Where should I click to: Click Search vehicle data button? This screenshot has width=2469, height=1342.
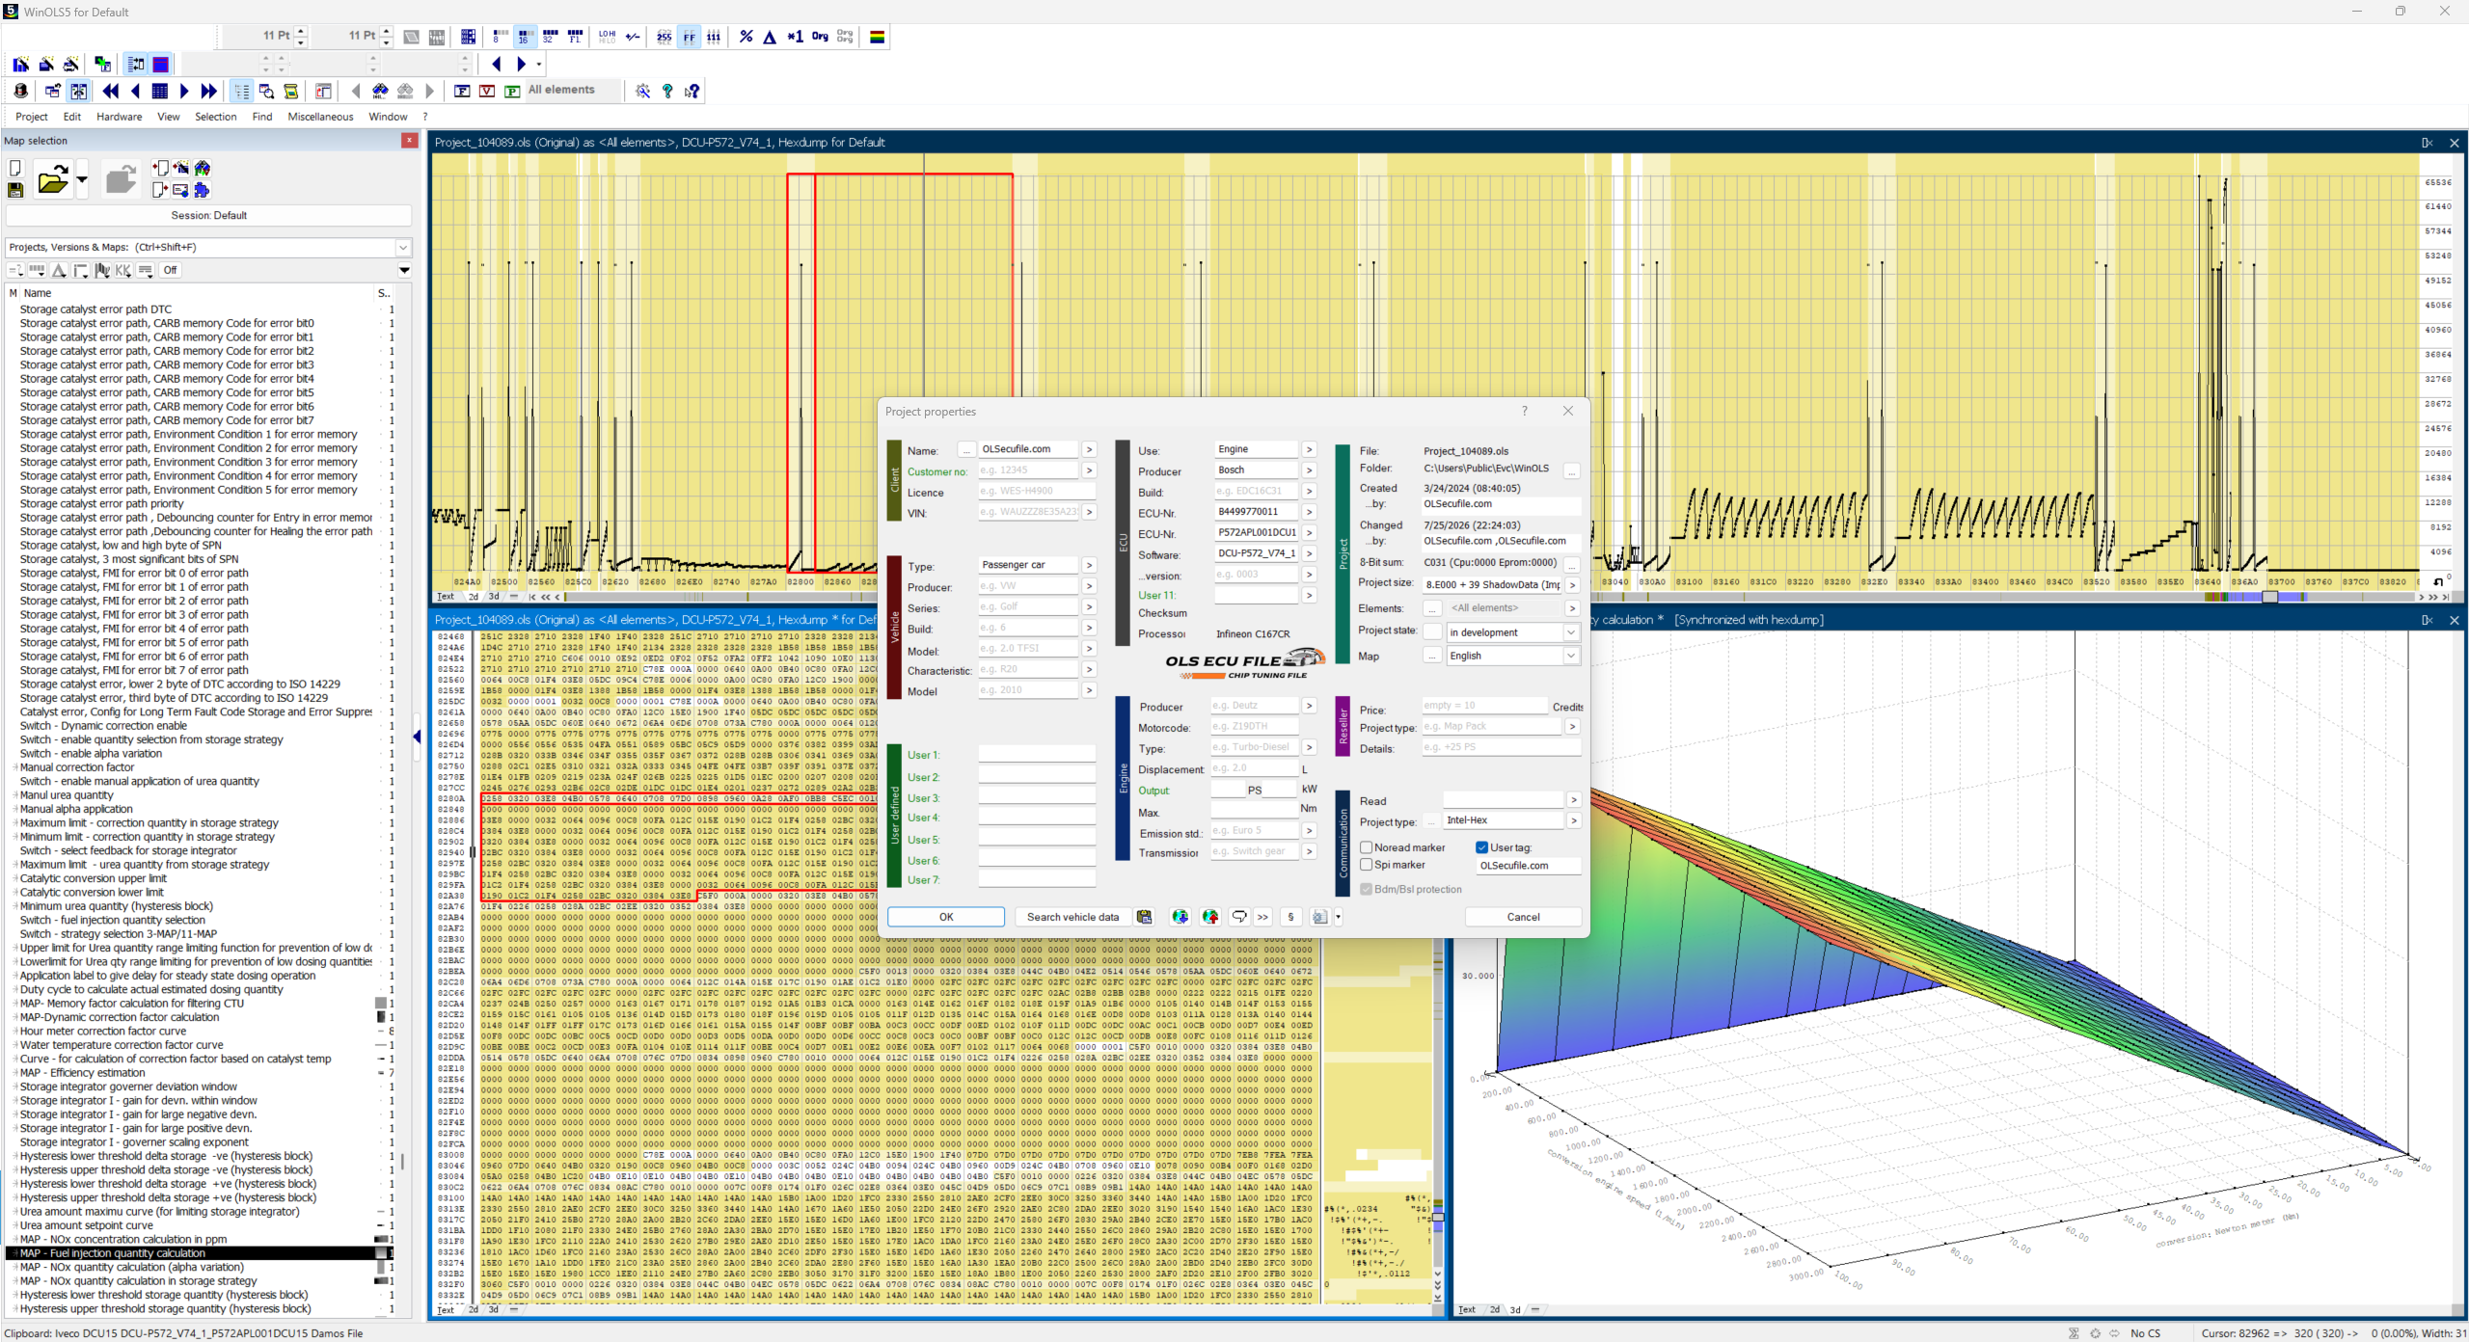point(1072,917)
